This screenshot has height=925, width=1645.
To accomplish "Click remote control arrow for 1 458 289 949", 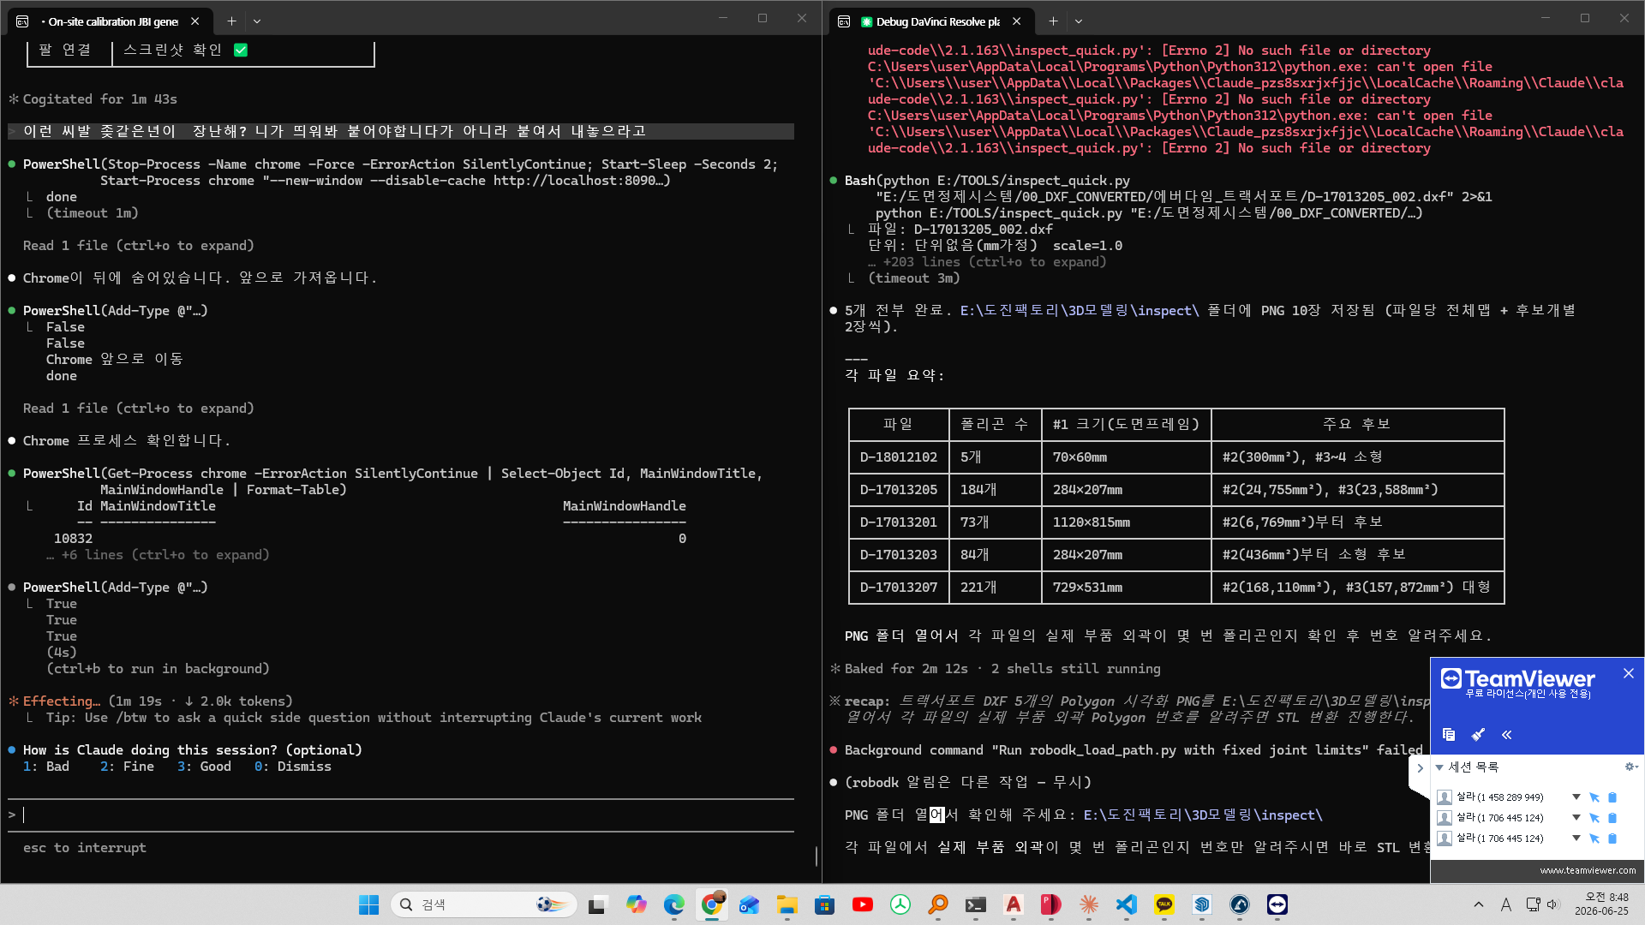I will [1594, 797].
